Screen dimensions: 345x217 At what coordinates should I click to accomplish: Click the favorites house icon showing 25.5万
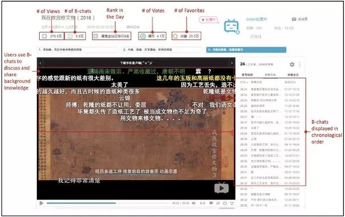(175, 36)
